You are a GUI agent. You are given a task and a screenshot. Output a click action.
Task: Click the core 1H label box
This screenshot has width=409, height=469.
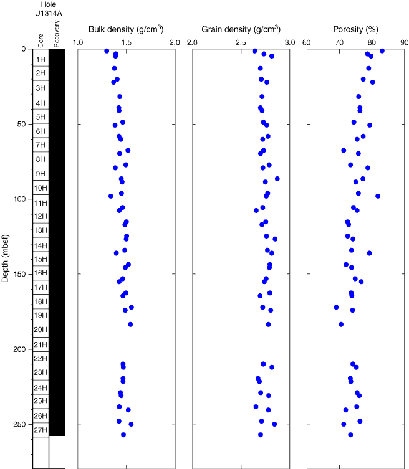pos(41,59)
